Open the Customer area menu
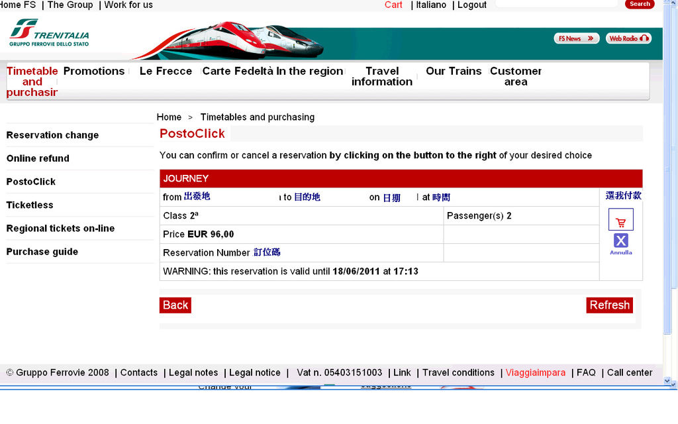The width and height of the screenshot is (678, 424). [515, 76]
